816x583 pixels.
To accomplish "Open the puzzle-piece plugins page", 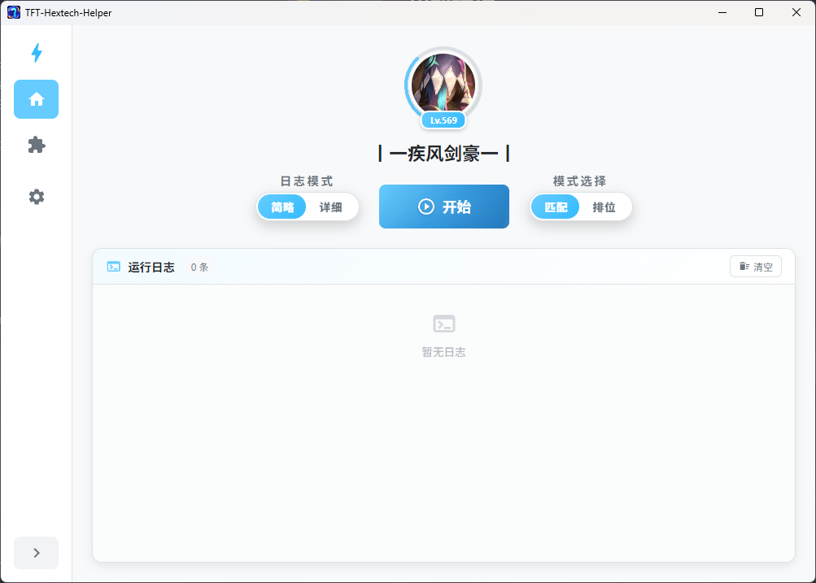I will [x=36, y=146].
